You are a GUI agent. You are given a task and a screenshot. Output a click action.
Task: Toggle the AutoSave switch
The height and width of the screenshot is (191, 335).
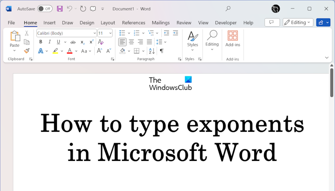tap(45, 9)
